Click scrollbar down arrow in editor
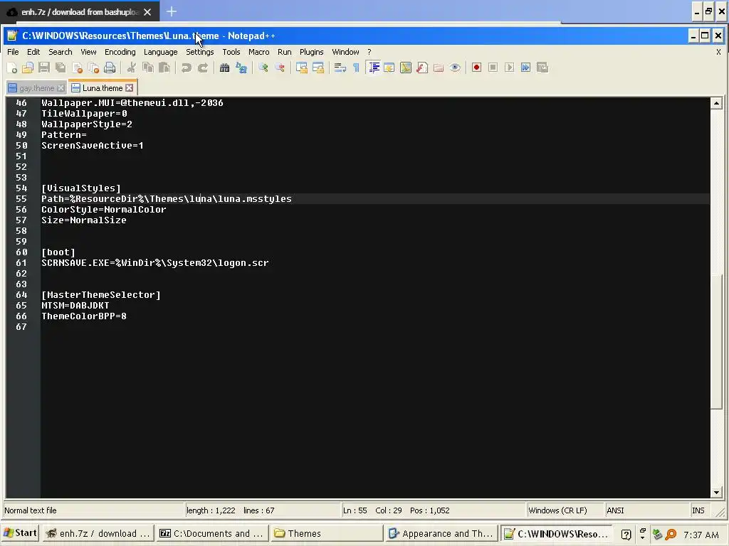 point(716,492)
